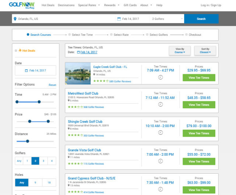Screen dimensions: 236x195
Task: Open the Grande Vista Golf Club title
Action: coord(84,150)
